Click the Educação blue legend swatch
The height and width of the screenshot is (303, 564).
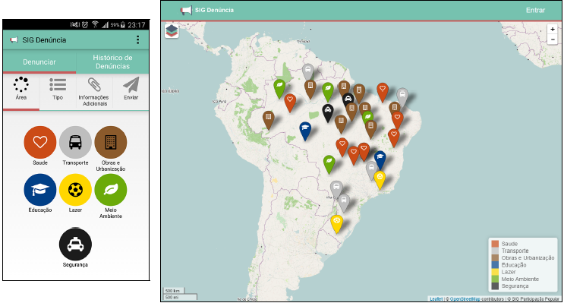[x=495, y=265]
